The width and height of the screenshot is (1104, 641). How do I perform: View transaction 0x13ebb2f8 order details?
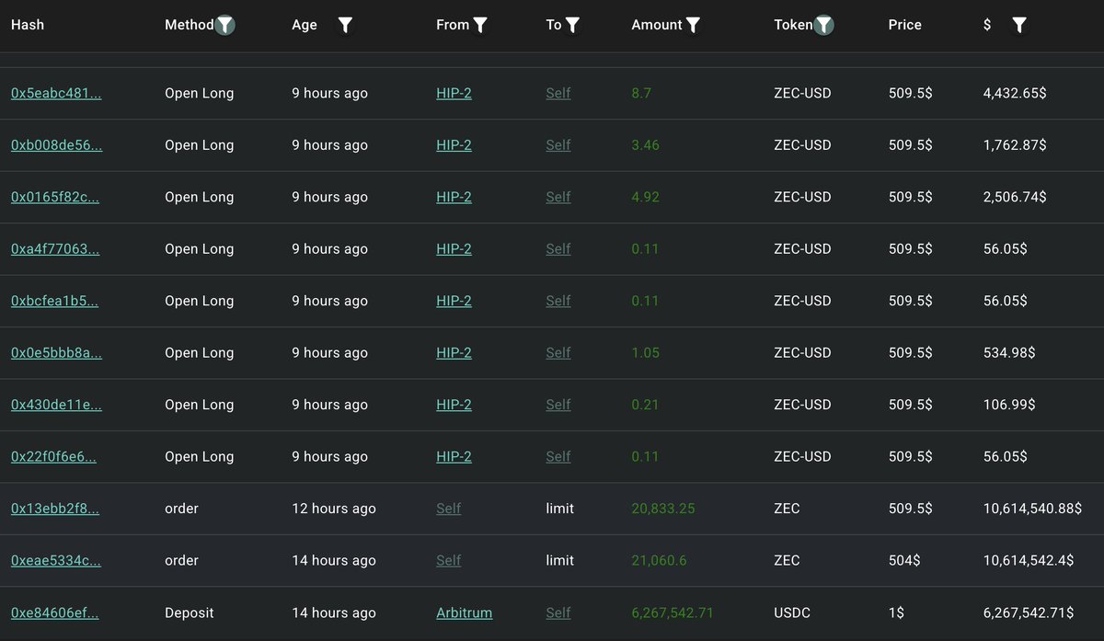(x=55, y=509)
